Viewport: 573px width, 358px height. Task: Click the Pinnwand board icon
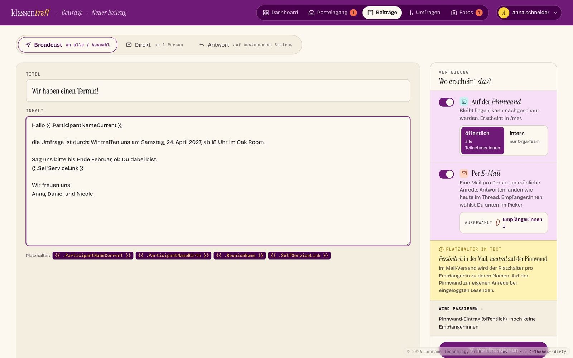point(464,102)
